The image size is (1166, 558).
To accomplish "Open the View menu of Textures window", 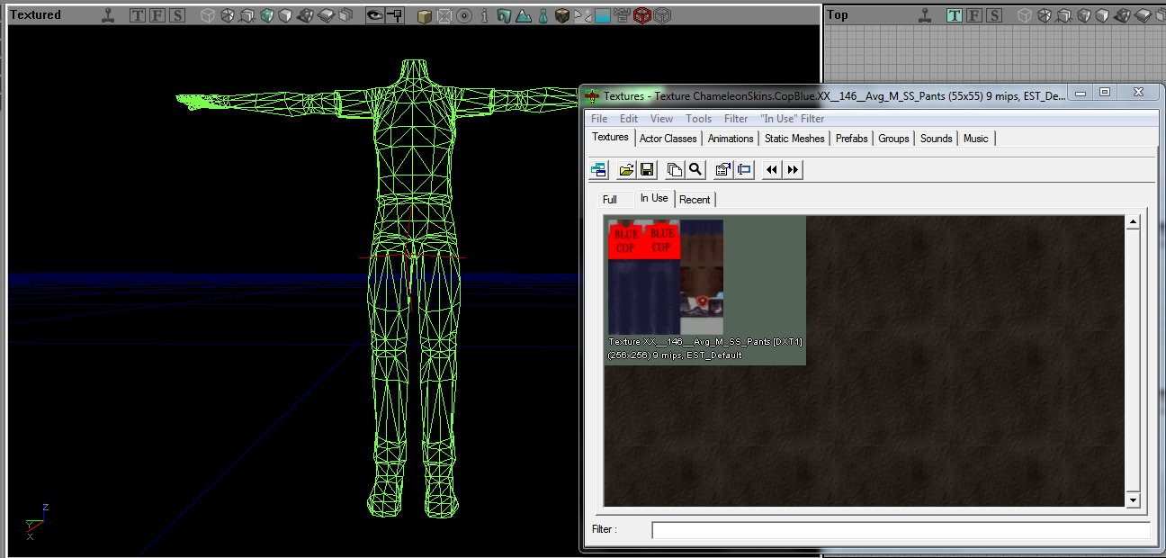I will click(x=661, y=118).
